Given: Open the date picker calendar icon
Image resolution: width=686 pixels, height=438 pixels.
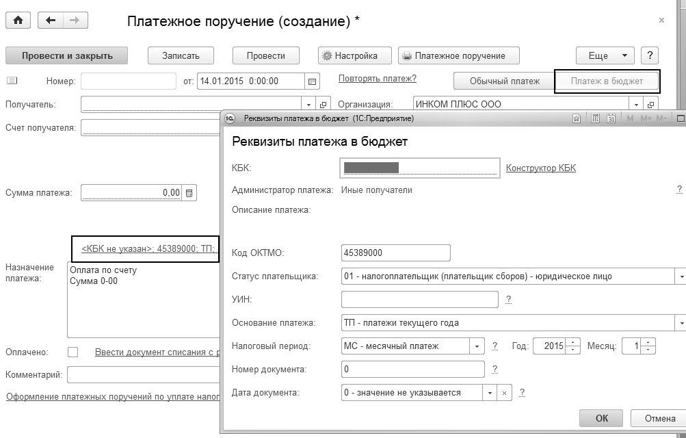Looking at the screenshot, I should (x=313, y=81).
